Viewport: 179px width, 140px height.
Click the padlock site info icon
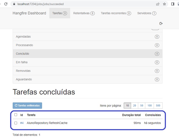(14, 4)
